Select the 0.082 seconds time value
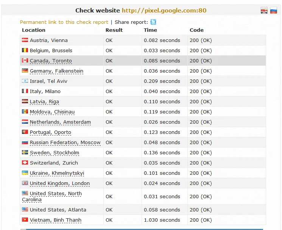This screenshot has height=230, width=282. [162, 40]
